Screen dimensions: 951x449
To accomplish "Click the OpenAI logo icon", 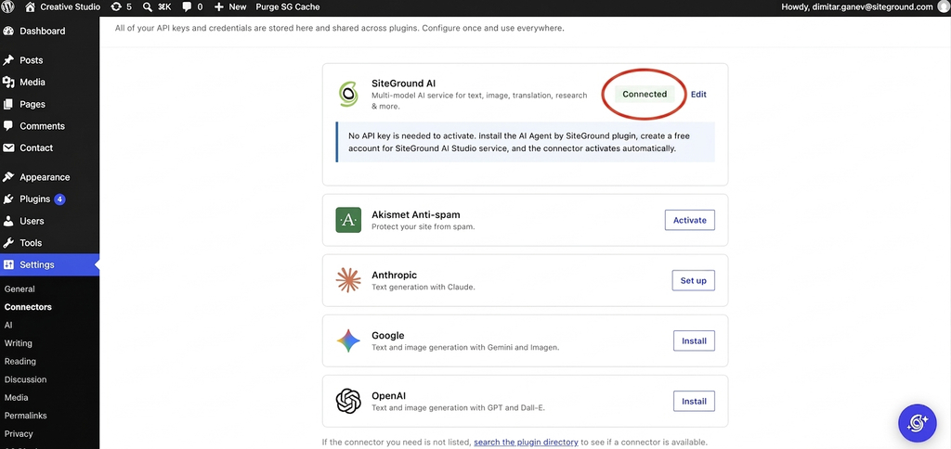I will [x=348, y=401].
